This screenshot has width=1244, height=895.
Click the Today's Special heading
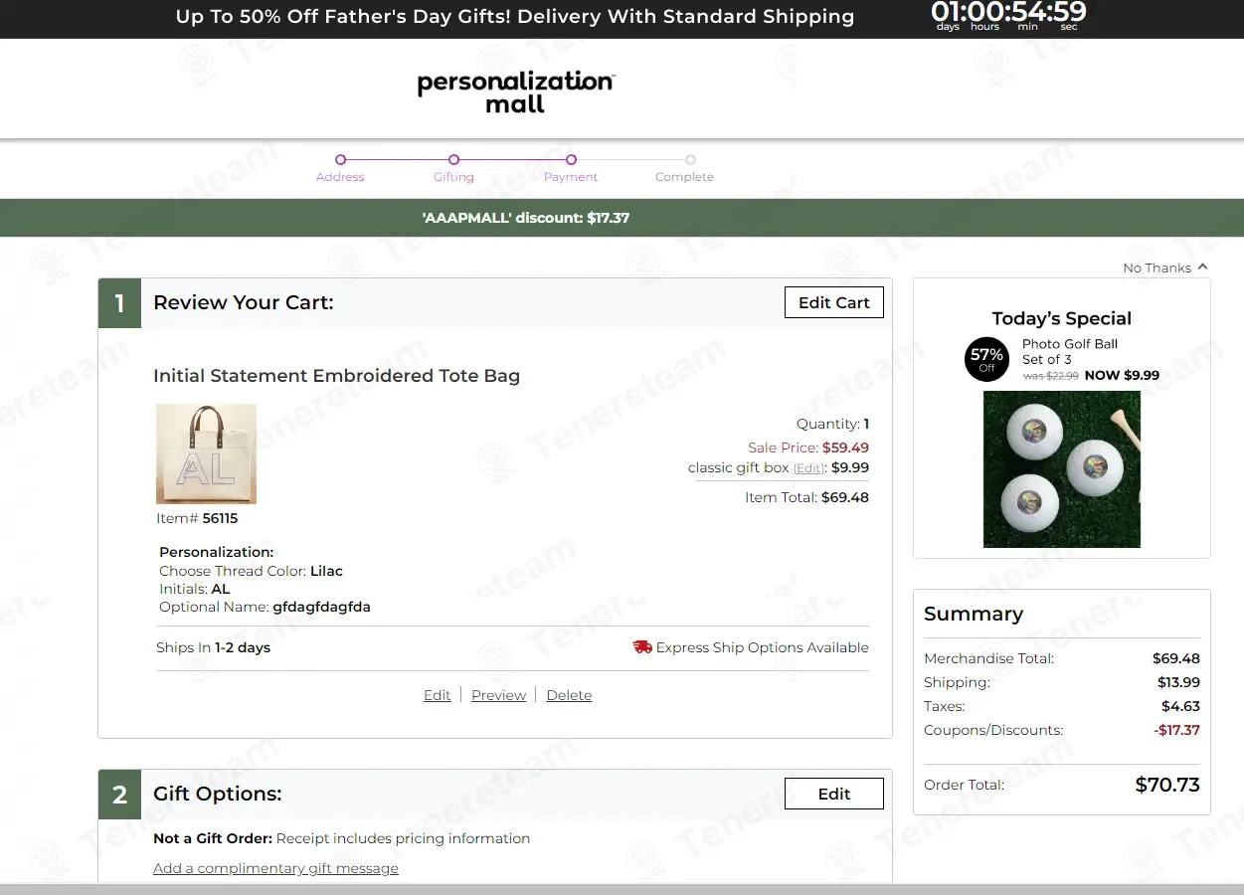(x=1062, y=318)
